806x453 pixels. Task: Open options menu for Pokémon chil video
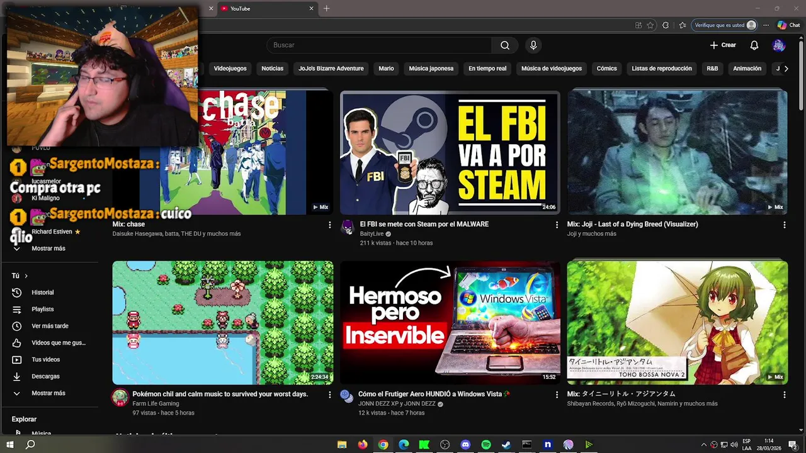pos(329,394)
